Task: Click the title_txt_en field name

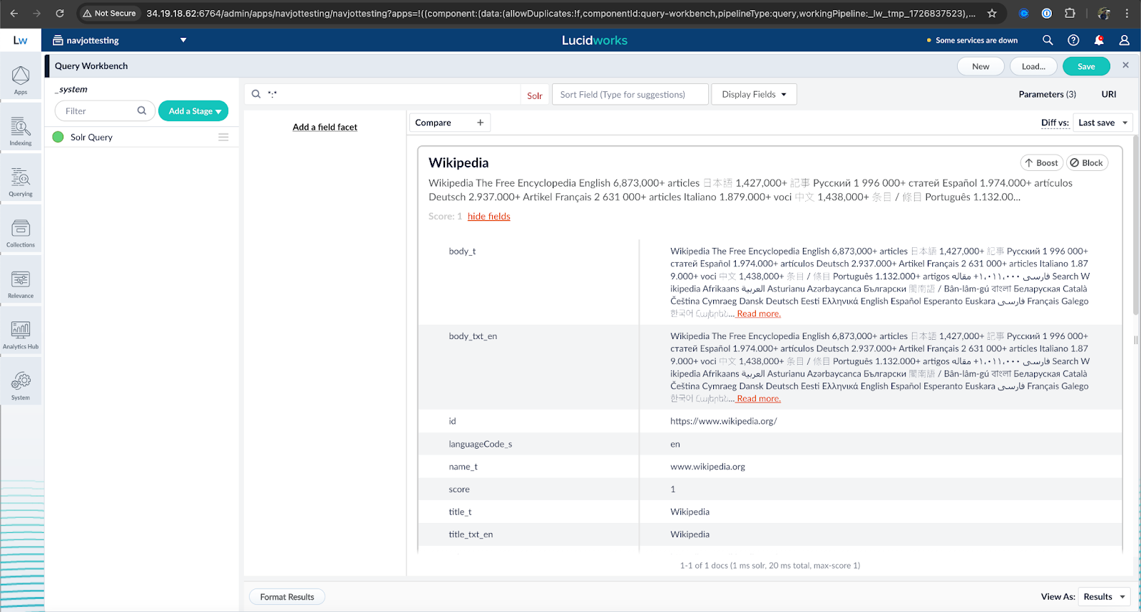Action: click(x=471, y=534)
